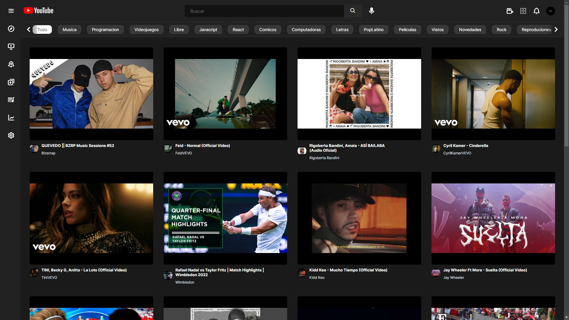The height and width of the screenshot is (320, 569).
Task: Play the Feid Normal video thumbnail
Action: (225, 94)
